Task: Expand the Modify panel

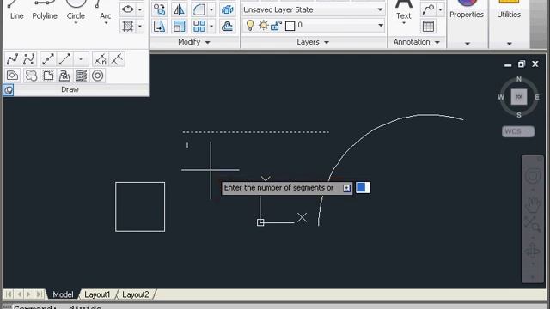Action: point(194,42)
